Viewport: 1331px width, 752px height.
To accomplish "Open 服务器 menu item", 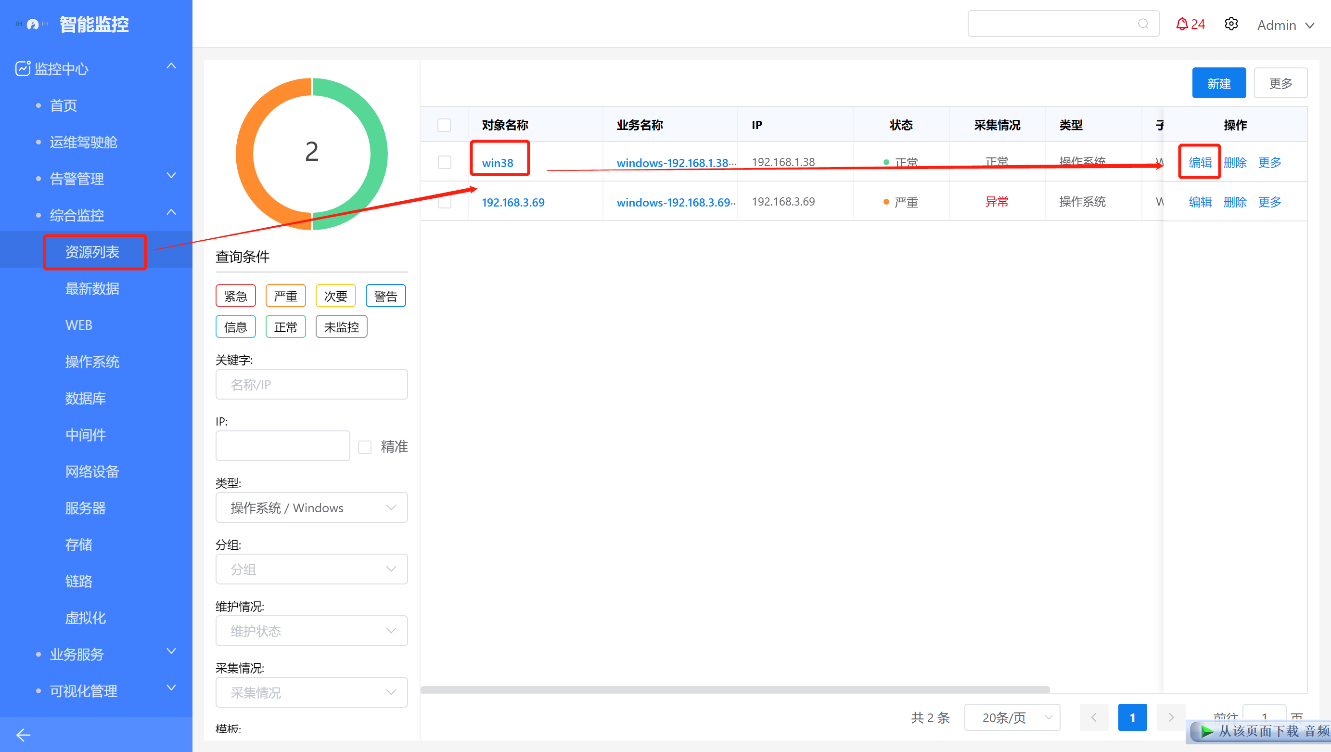I will (x=85, y=508).
